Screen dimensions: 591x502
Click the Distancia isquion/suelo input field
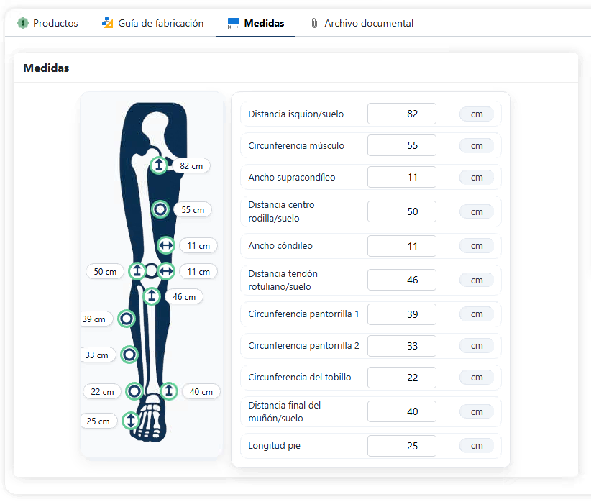401,114
